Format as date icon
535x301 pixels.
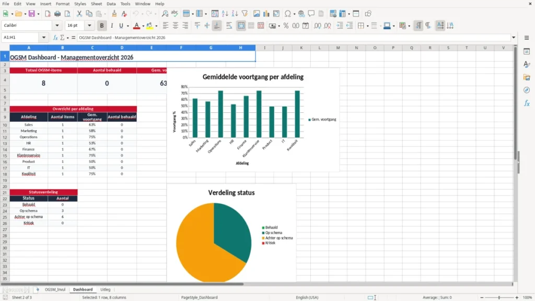tap(306, 26)
